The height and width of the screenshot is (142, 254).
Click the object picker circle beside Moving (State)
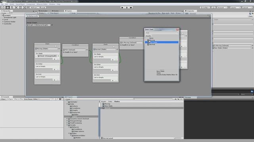(59, 49)
